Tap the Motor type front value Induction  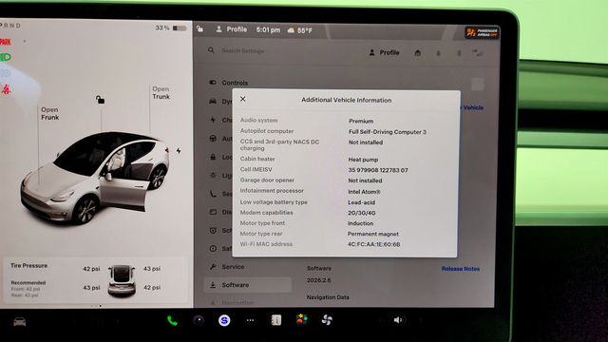[361, 223]
